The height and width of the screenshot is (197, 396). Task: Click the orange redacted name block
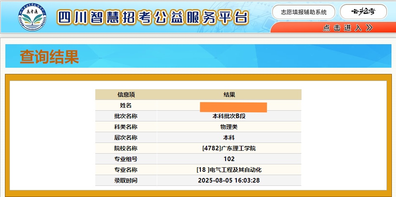click(233, 107)
